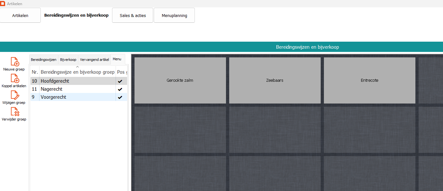Open the Sales & acties section
Screen dimensions: 443x191
(133, 15)
